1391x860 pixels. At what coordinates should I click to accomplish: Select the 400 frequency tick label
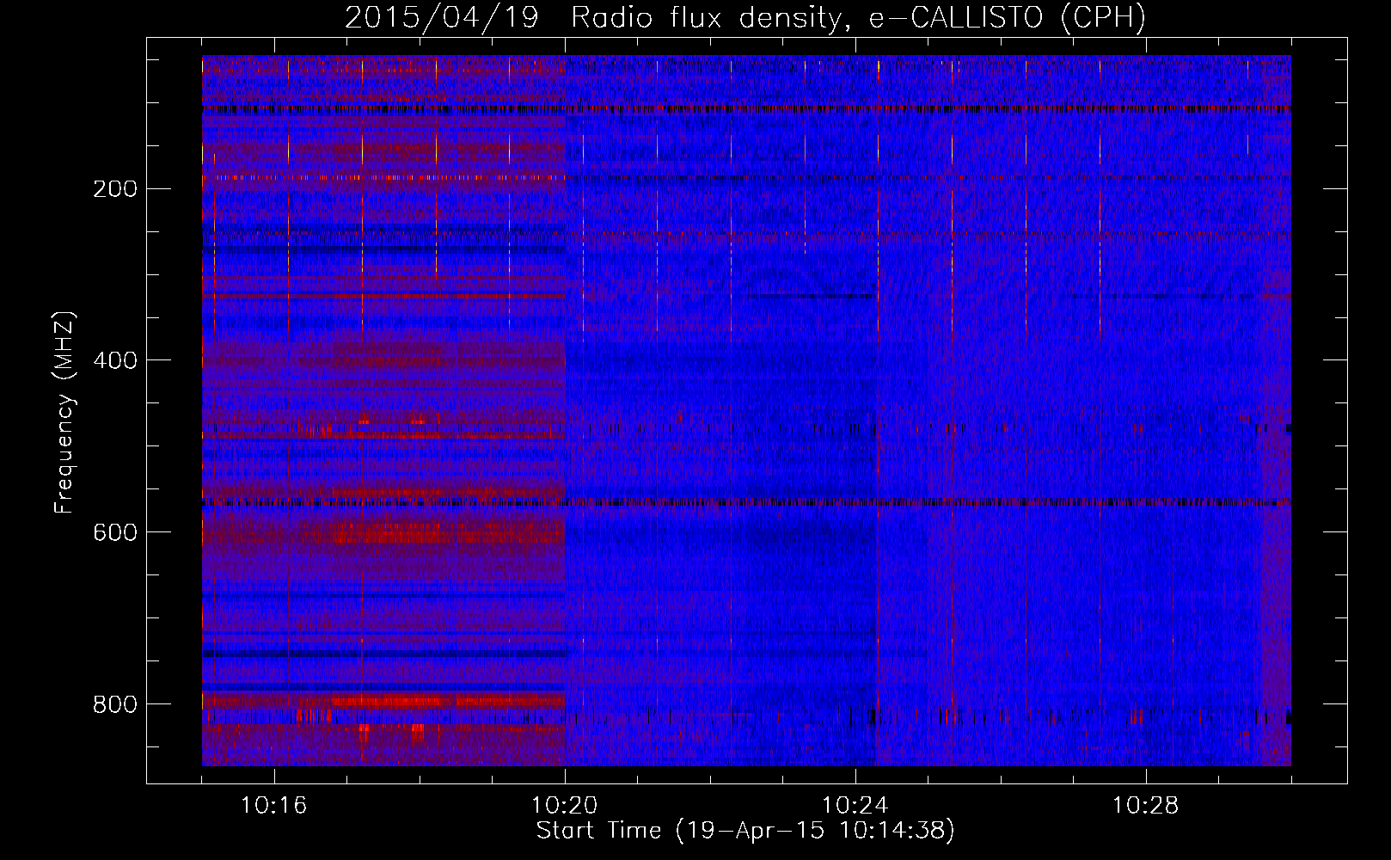pyautogui.click(x=115, y=360)
